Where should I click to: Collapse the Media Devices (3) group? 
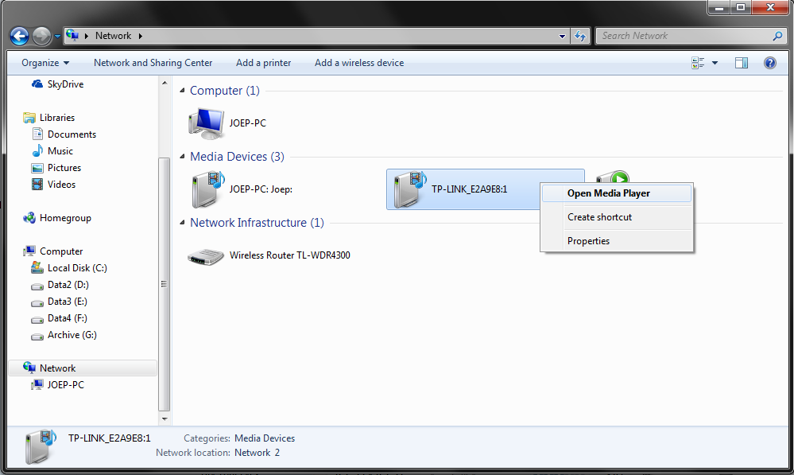(x=182, y=156)
